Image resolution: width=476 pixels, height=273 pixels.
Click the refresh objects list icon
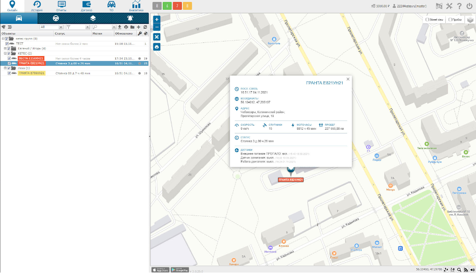click(145, 27)
